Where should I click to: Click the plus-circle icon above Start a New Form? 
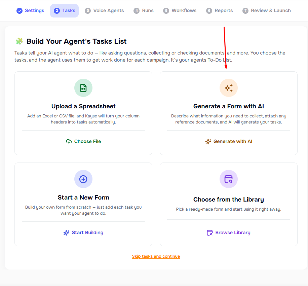pos(83,179)
